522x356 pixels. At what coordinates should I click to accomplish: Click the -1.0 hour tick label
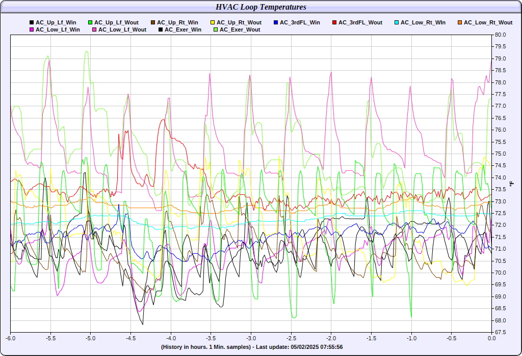coord(411,338)
